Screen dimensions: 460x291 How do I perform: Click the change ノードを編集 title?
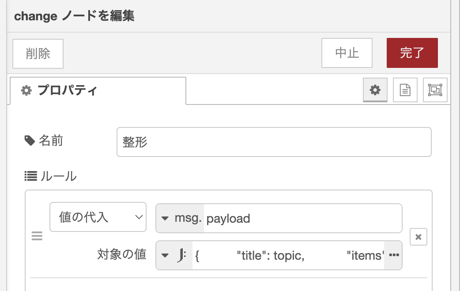[x=74, y=16]
